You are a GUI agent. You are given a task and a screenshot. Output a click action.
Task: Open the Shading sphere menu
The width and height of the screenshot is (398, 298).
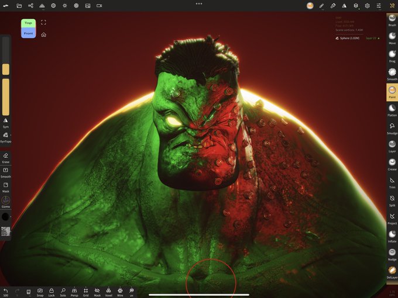click(x=53, y=6)
